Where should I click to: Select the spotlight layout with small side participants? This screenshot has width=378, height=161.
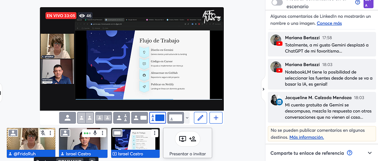[121, 118]
